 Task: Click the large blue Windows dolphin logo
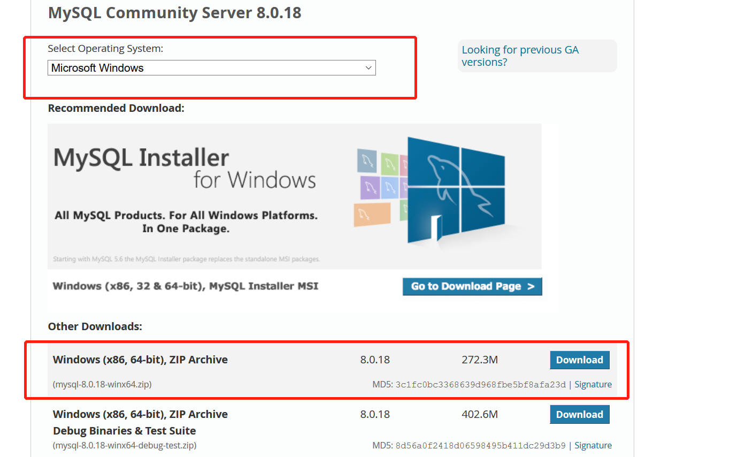pos(456,190)
